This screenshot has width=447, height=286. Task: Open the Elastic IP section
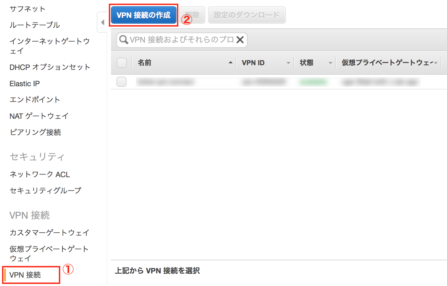click(x=24, y=83)
